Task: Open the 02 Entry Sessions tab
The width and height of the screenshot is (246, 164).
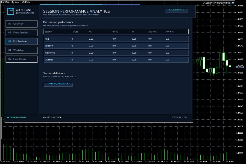Action: (22, 33)
